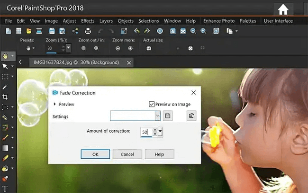Increase Amount of correction with up arrow
Screen dimensions: 308x193
pyautogui.click(x=155, y=130)
